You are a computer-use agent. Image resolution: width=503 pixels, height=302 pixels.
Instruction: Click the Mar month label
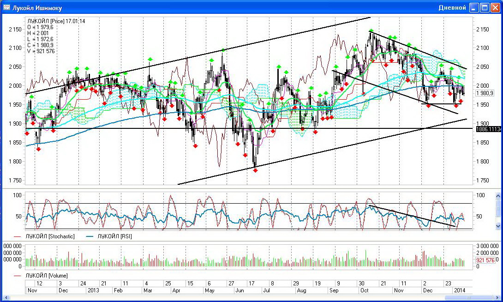click(x=148, y=290)
